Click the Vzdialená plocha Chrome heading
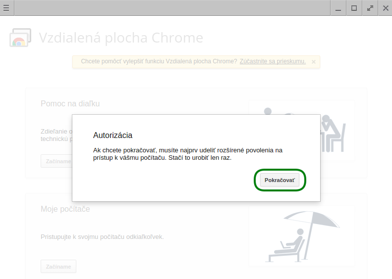This screenshot has width=392, height=279. 121,38
